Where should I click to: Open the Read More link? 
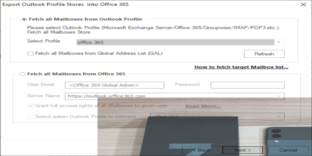(203, 106)
